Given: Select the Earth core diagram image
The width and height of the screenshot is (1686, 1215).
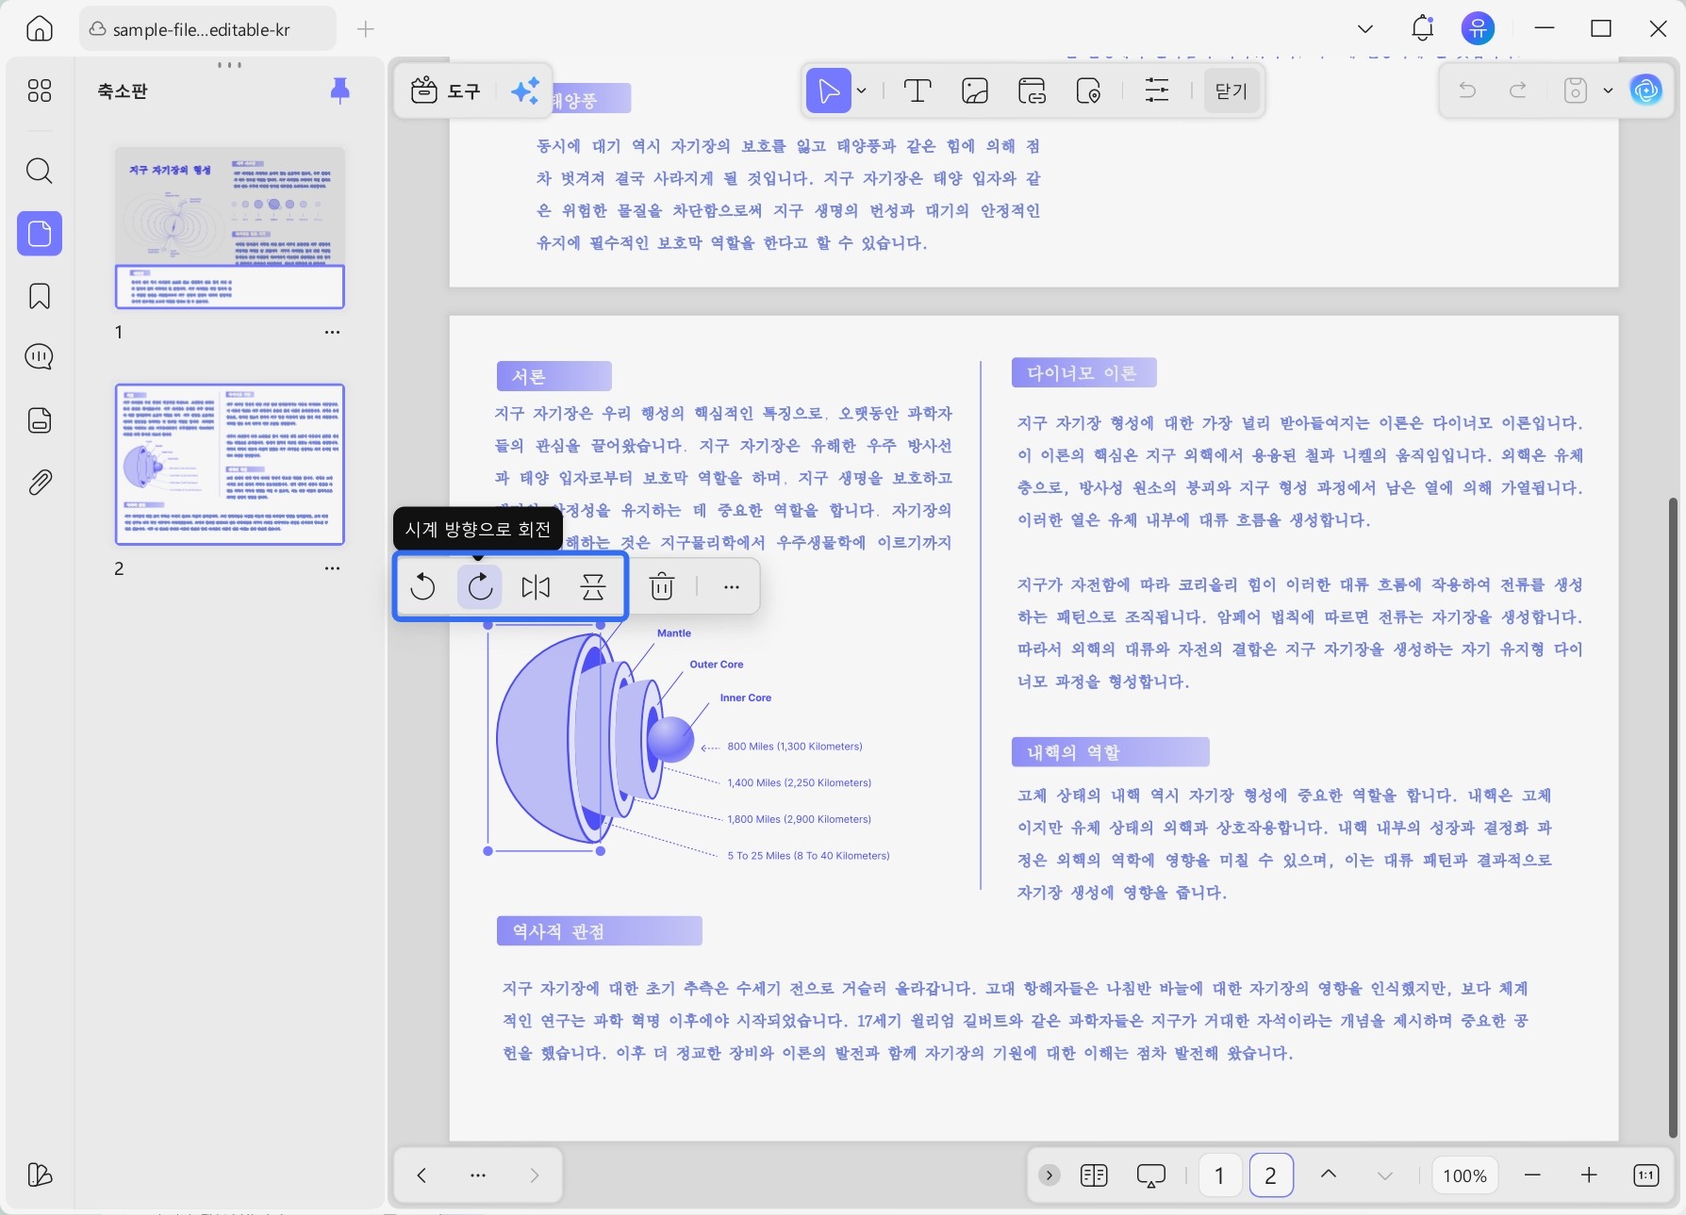Looking at the screenshot, I should [x=544, y=738].
